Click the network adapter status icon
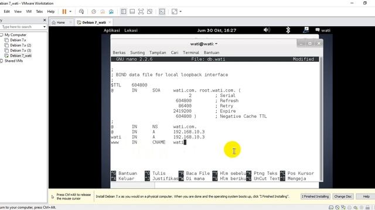The image size is (375, 210). (x=343, y=208)
